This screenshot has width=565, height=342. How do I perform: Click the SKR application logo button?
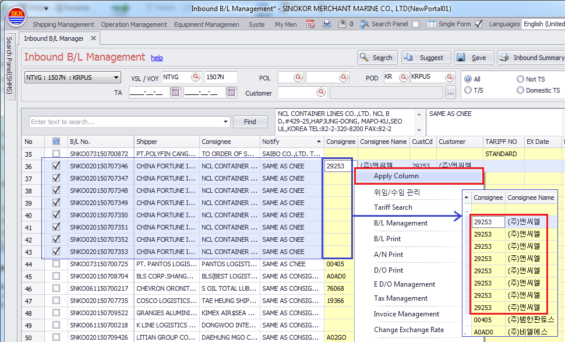(x=15, y=17)
